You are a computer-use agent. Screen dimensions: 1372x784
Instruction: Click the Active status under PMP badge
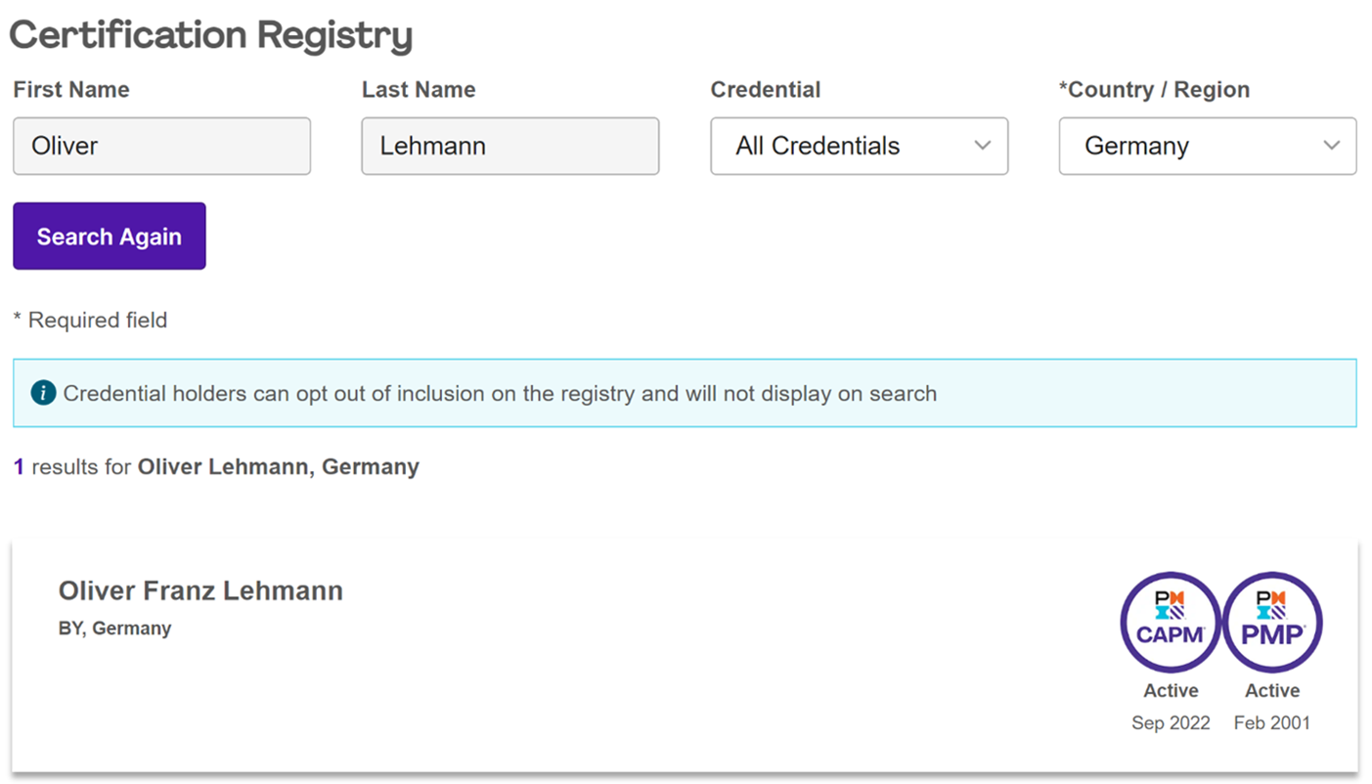tap(1272, 690)
